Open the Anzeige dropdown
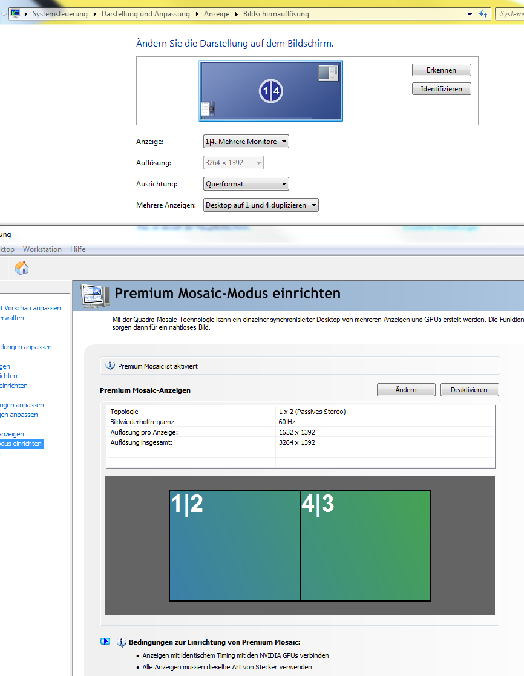The image size is (524, 676). (246, 142)
